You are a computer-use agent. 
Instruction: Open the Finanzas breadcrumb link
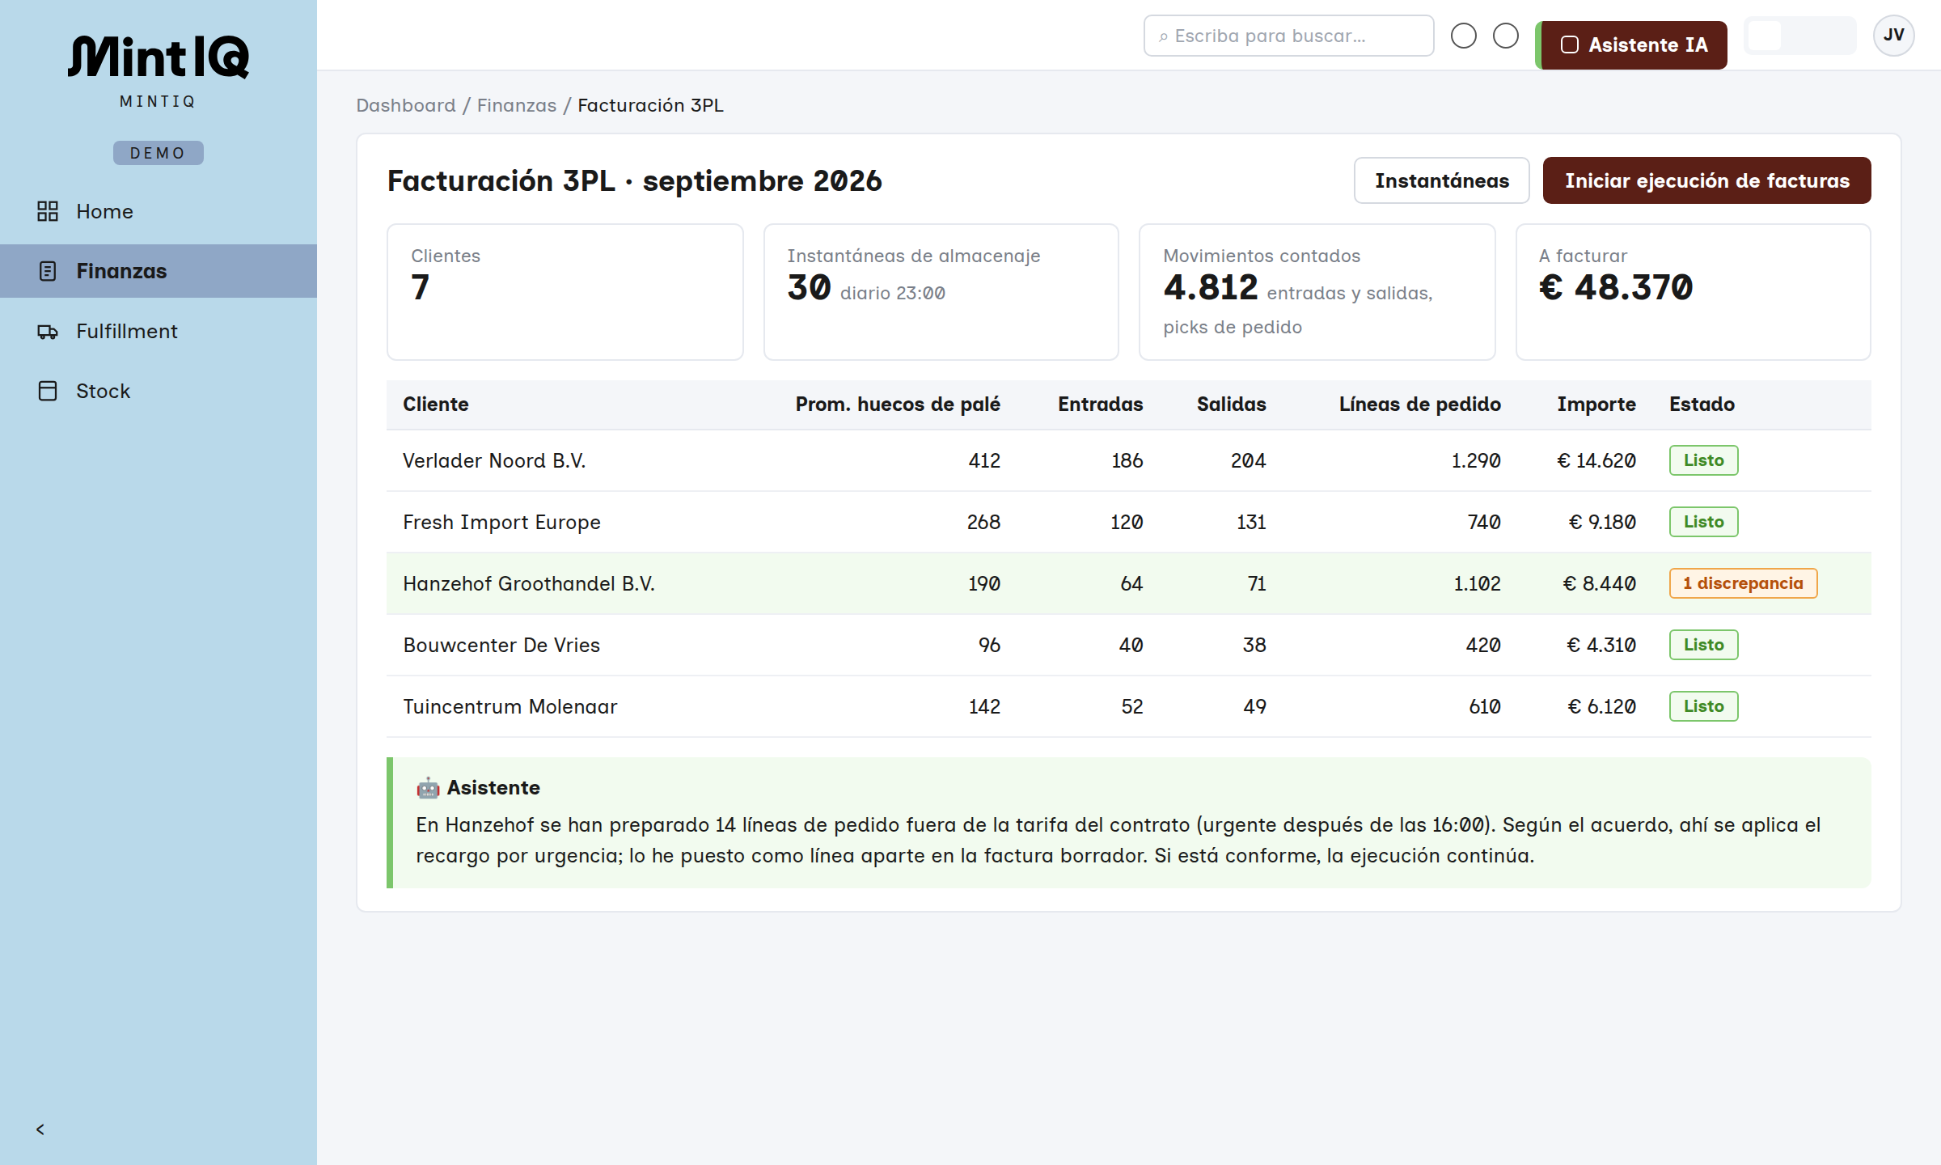(x=517, y=105)
